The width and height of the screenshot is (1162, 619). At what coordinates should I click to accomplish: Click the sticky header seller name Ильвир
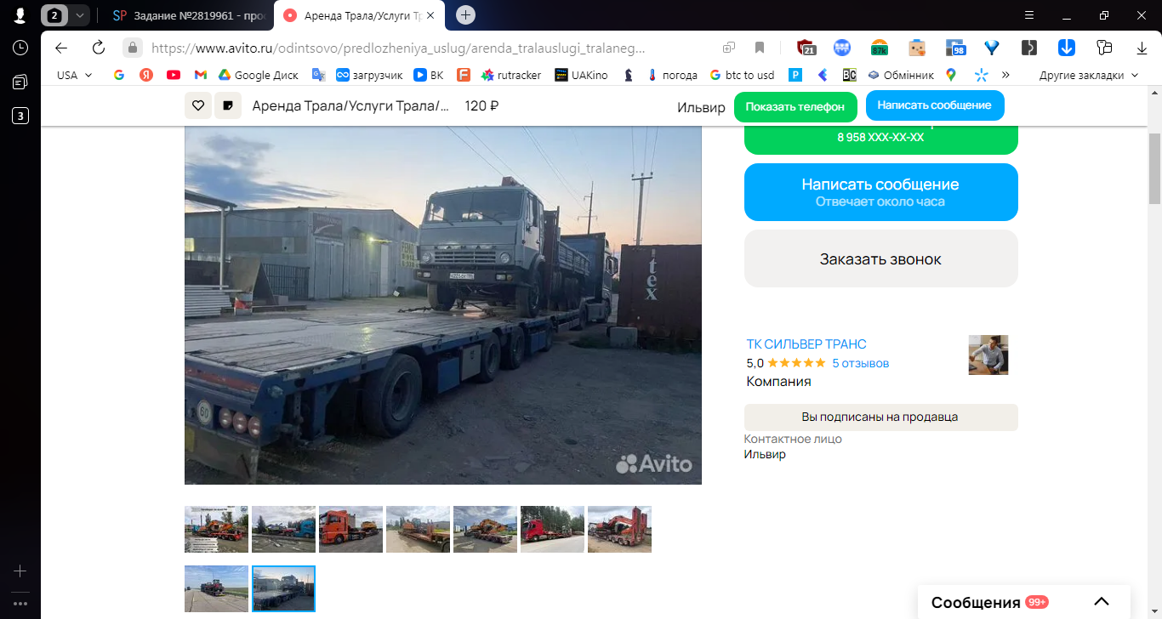pyautogui.click(x=701, y=106)
